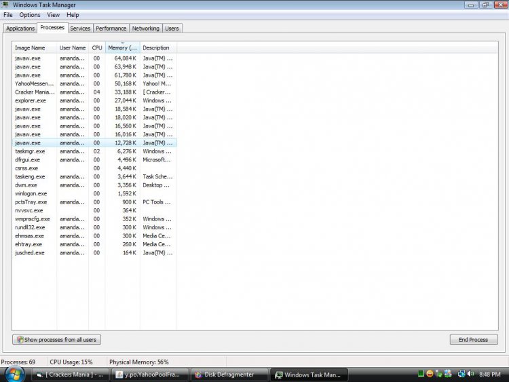
Task: Click the green CPU usage tray icon
Action: click(x=421, y=374)
